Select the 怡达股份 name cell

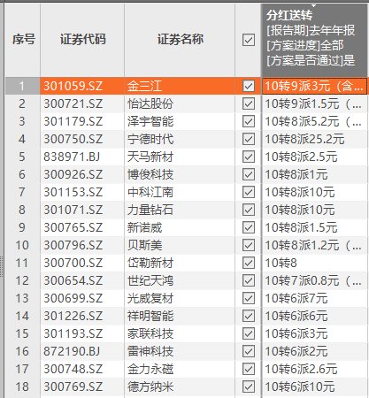(x=150, y=103)
